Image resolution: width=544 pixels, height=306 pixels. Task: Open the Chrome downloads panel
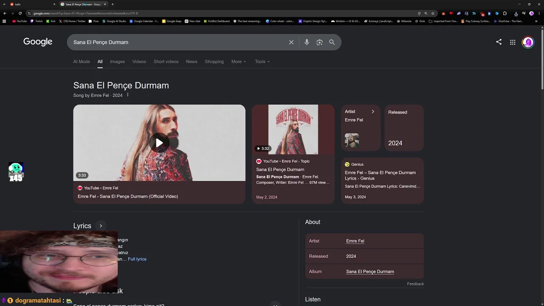point(516,13)
